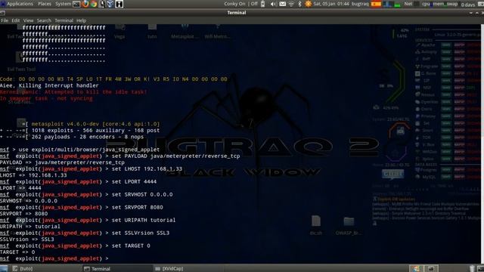This screenshot has width=484, height=272.
Task: Launch Firefox from the top panel
Action: point(85,4)
